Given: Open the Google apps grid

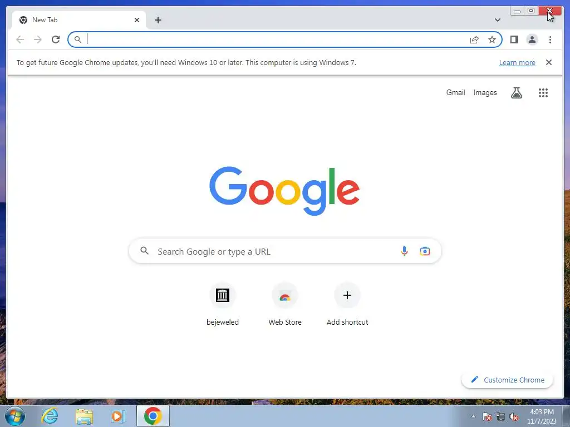Looking at the screenshot, I should (x=543, y=93).
